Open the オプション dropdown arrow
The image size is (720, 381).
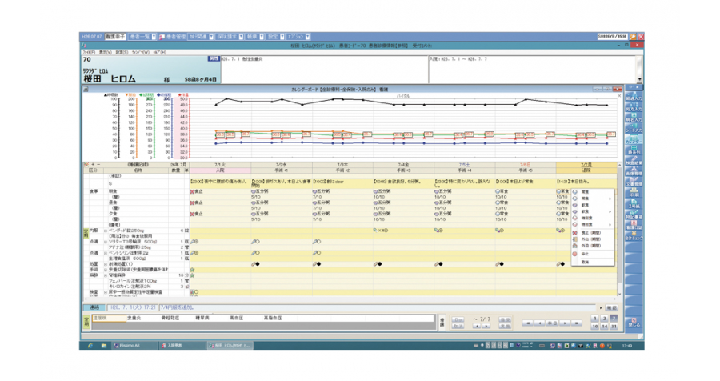(x=308, y=37)
